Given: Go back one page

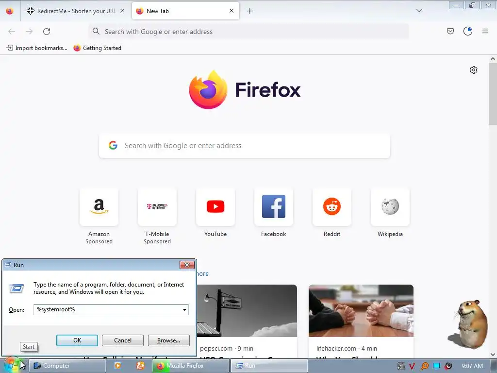Looking at the screenshot, I should (x=12, y=32).
